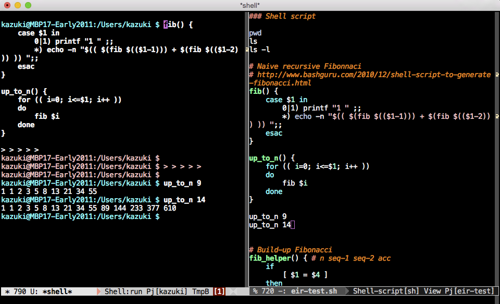Click the *shell* window title text
500x304 pixels.
tap(249, 5)
